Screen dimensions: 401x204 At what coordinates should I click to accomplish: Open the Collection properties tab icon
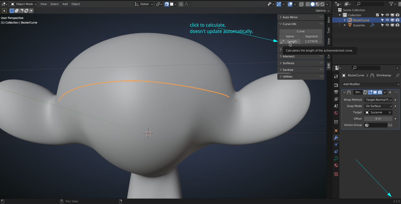336,122
